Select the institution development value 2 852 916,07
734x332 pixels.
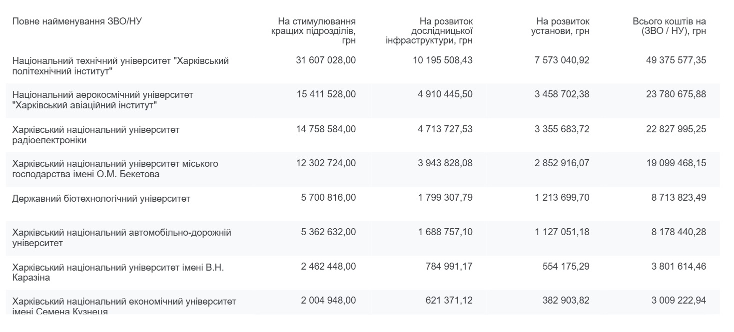pos(562,163)
